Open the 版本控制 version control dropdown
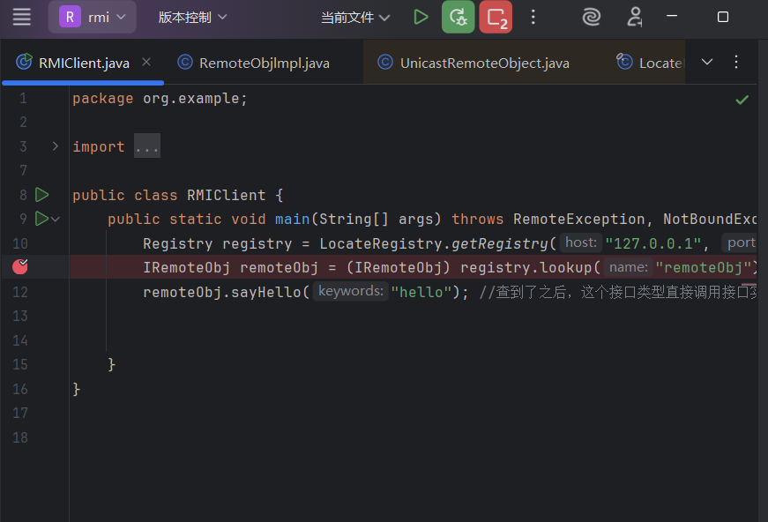 (x=192, y=17)
